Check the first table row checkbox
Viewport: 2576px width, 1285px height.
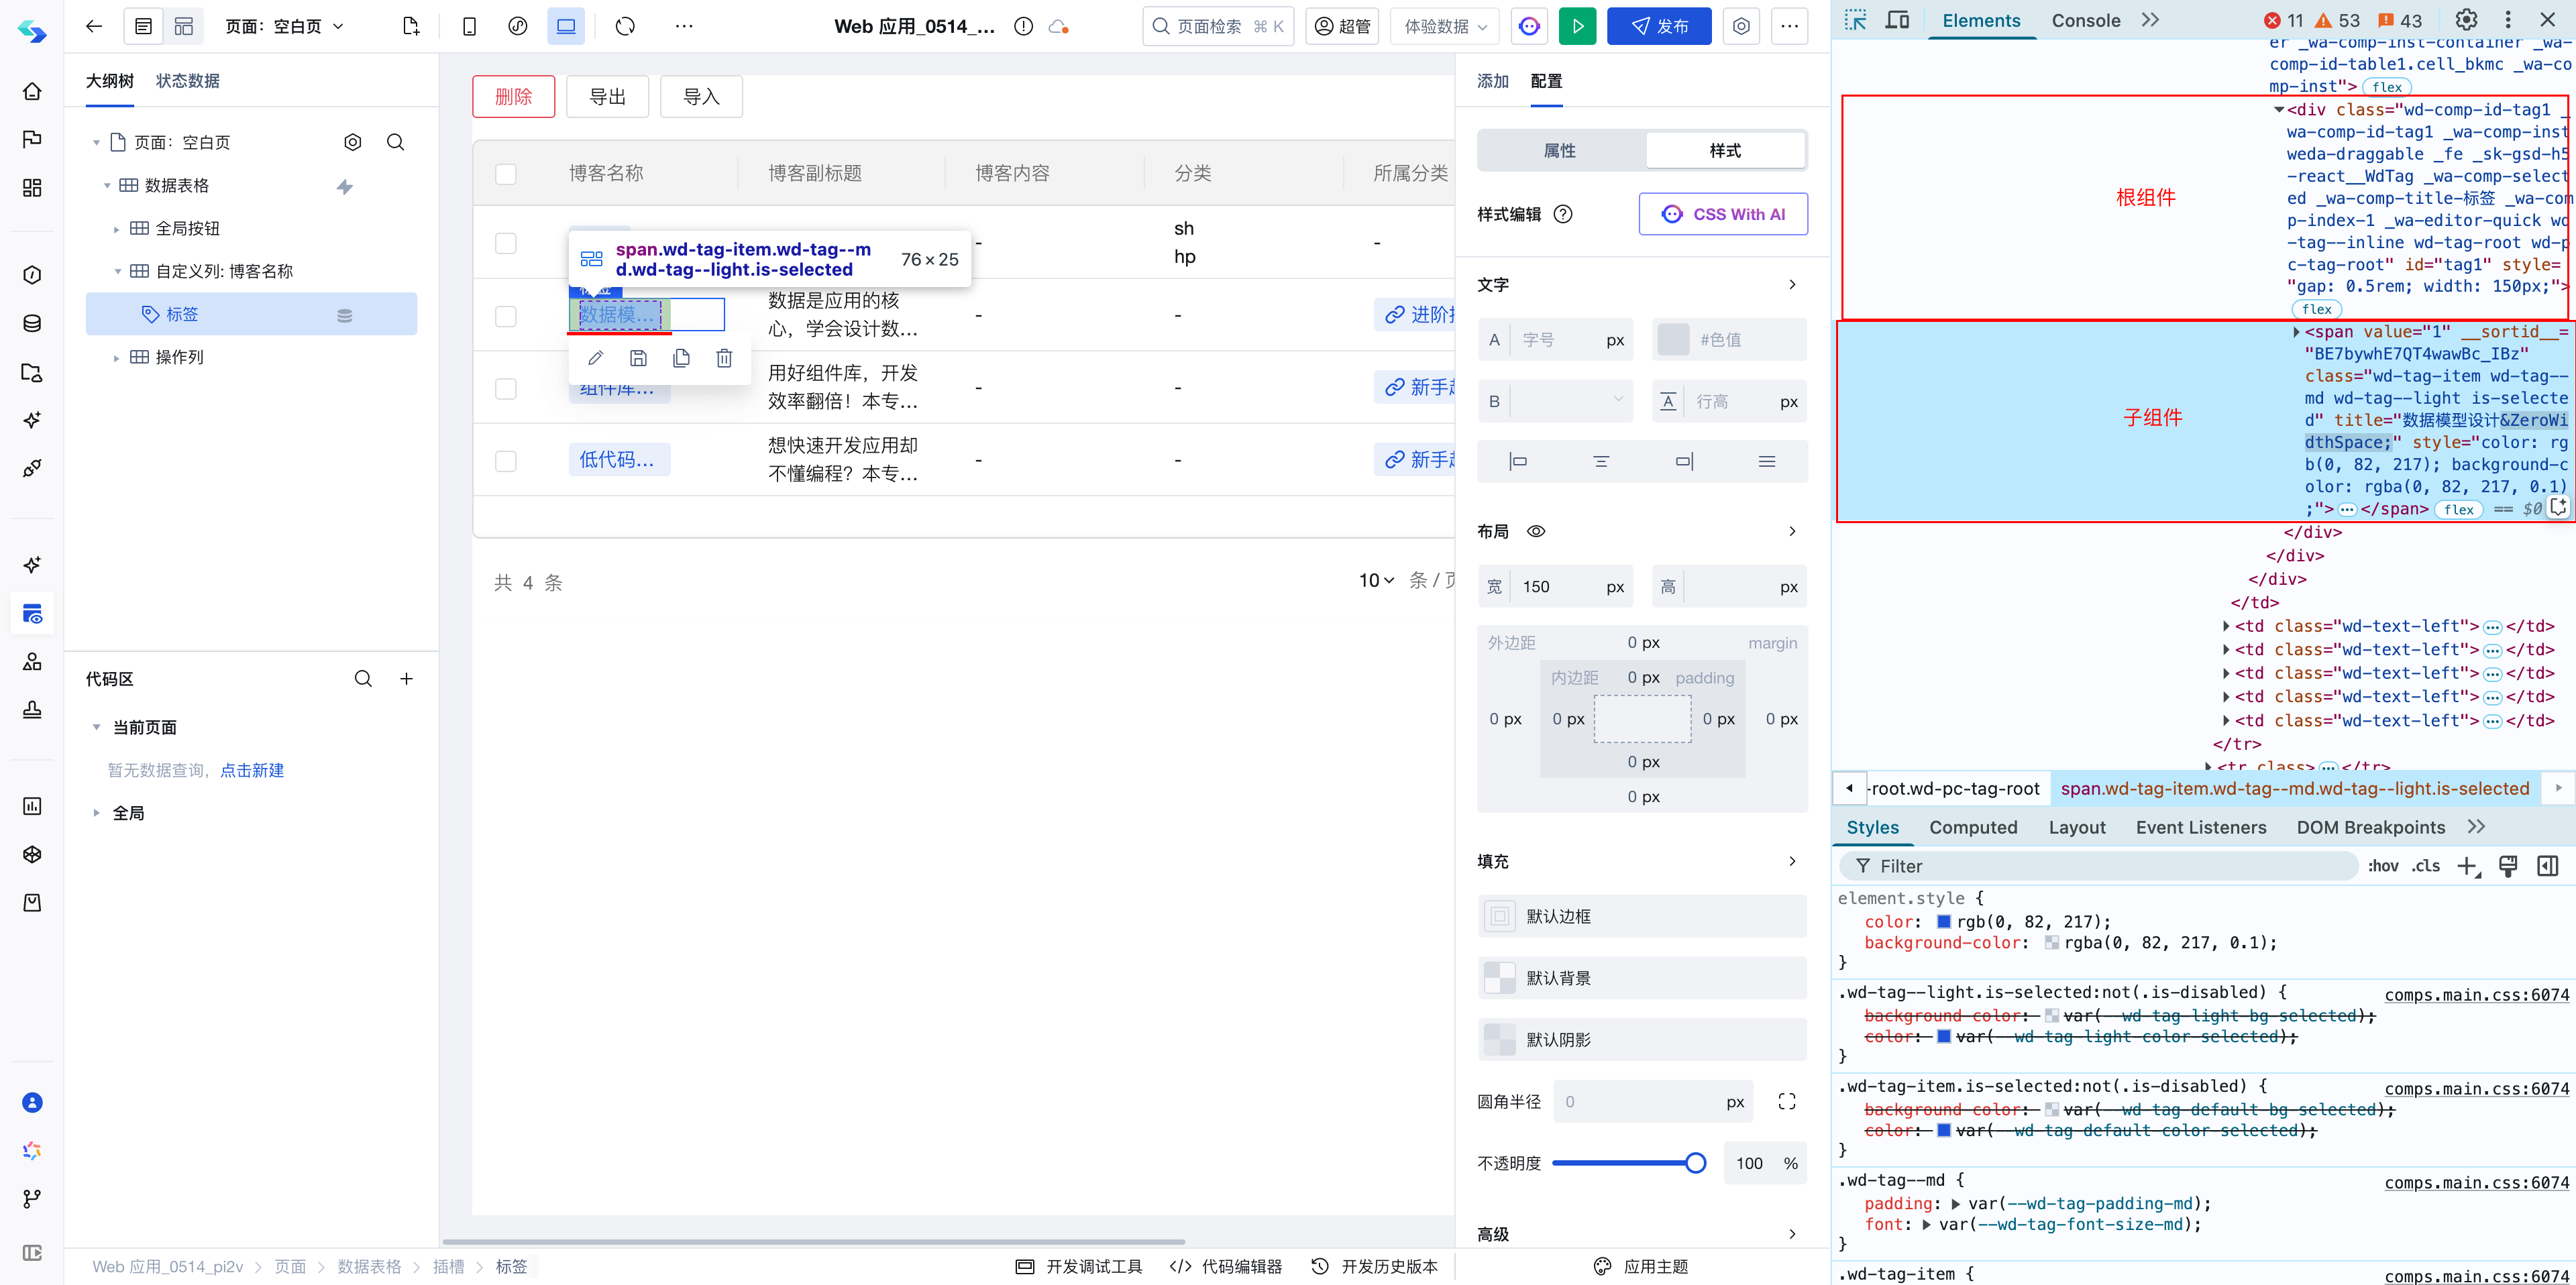tap(506, 243)
